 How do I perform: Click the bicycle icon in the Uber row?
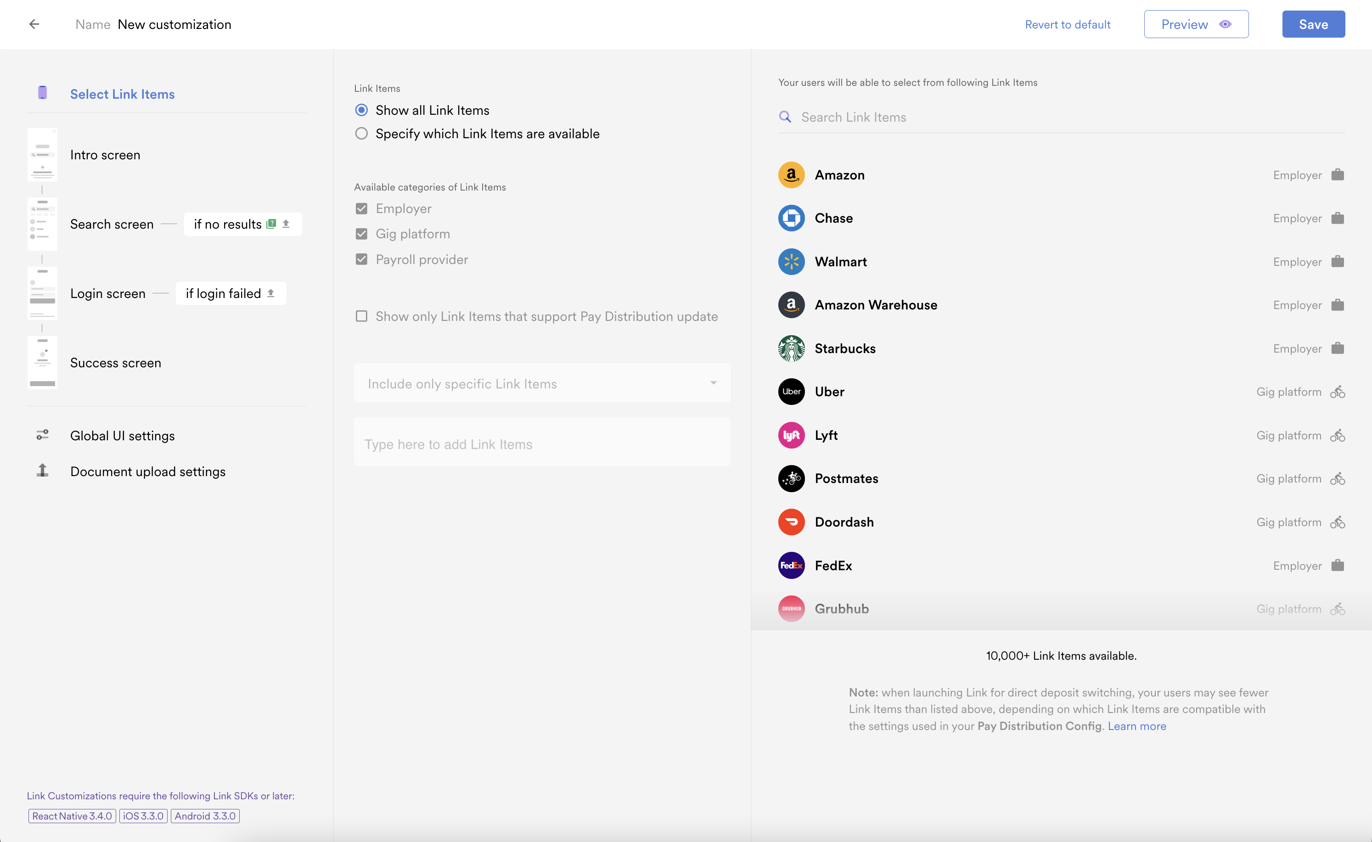[x=1338, y=392]
